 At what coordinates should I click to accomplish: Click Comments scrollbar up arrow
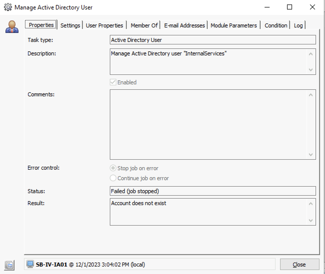coord(311,95)
